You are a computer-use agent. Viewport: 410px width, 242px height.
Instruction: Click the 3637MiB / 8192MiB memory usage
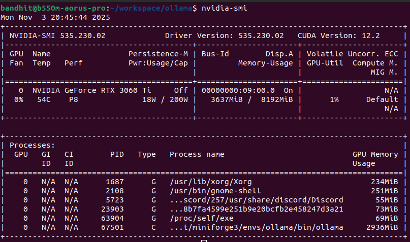[251, 99]
